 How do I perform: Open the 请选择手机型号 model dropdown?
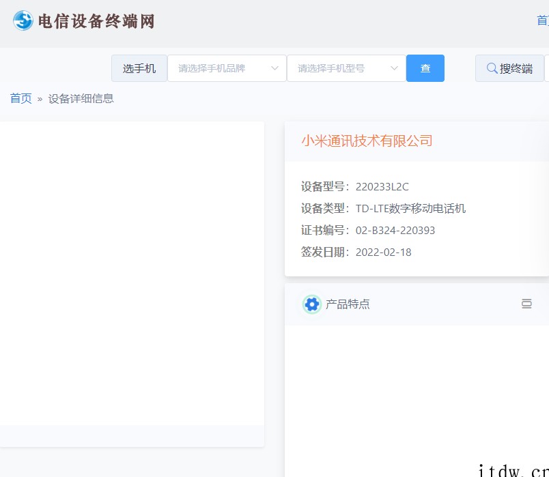pos(346,68)
